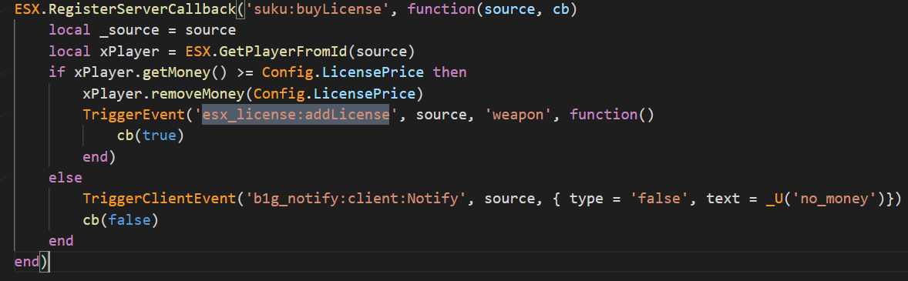Click the TriggerEvent function name
908x281 pixels.
[133, 115]
